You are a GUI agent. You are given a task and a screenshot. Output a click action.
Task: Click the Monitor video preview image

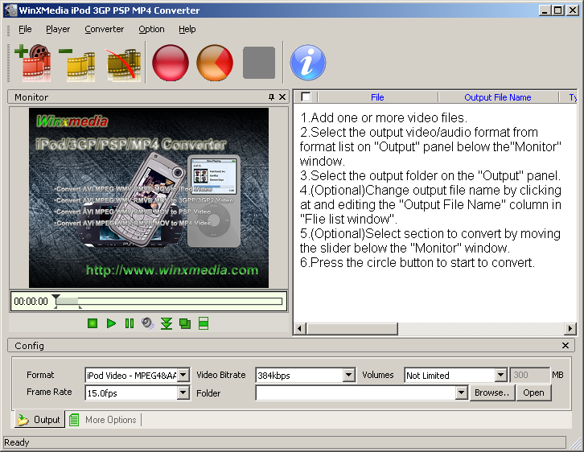(x=149, y=198)
